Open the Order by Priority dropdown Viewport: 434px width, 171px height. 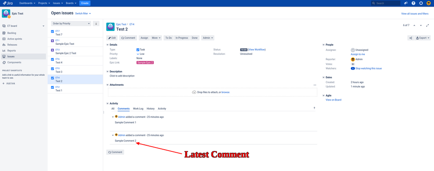pyautogui.click(x=71, y=23)
